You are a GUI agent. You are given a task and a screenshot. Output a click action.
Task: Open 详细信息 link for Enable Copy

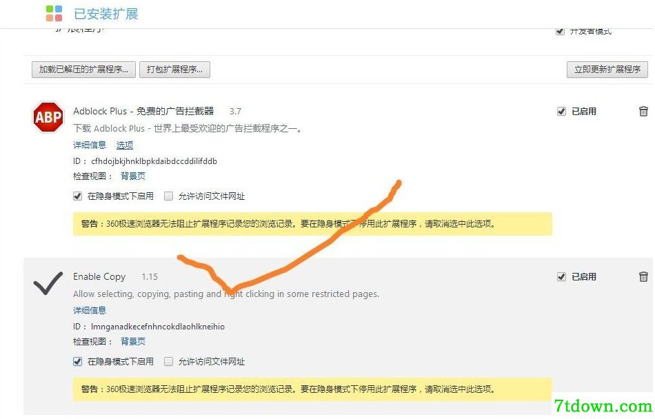click(x=90, y=310)
